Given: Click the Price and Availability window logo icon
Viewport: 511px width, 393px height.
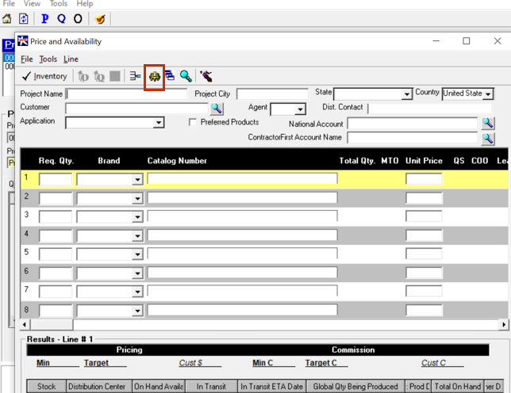Looking at the screenshot, I should tap(23, 41).
